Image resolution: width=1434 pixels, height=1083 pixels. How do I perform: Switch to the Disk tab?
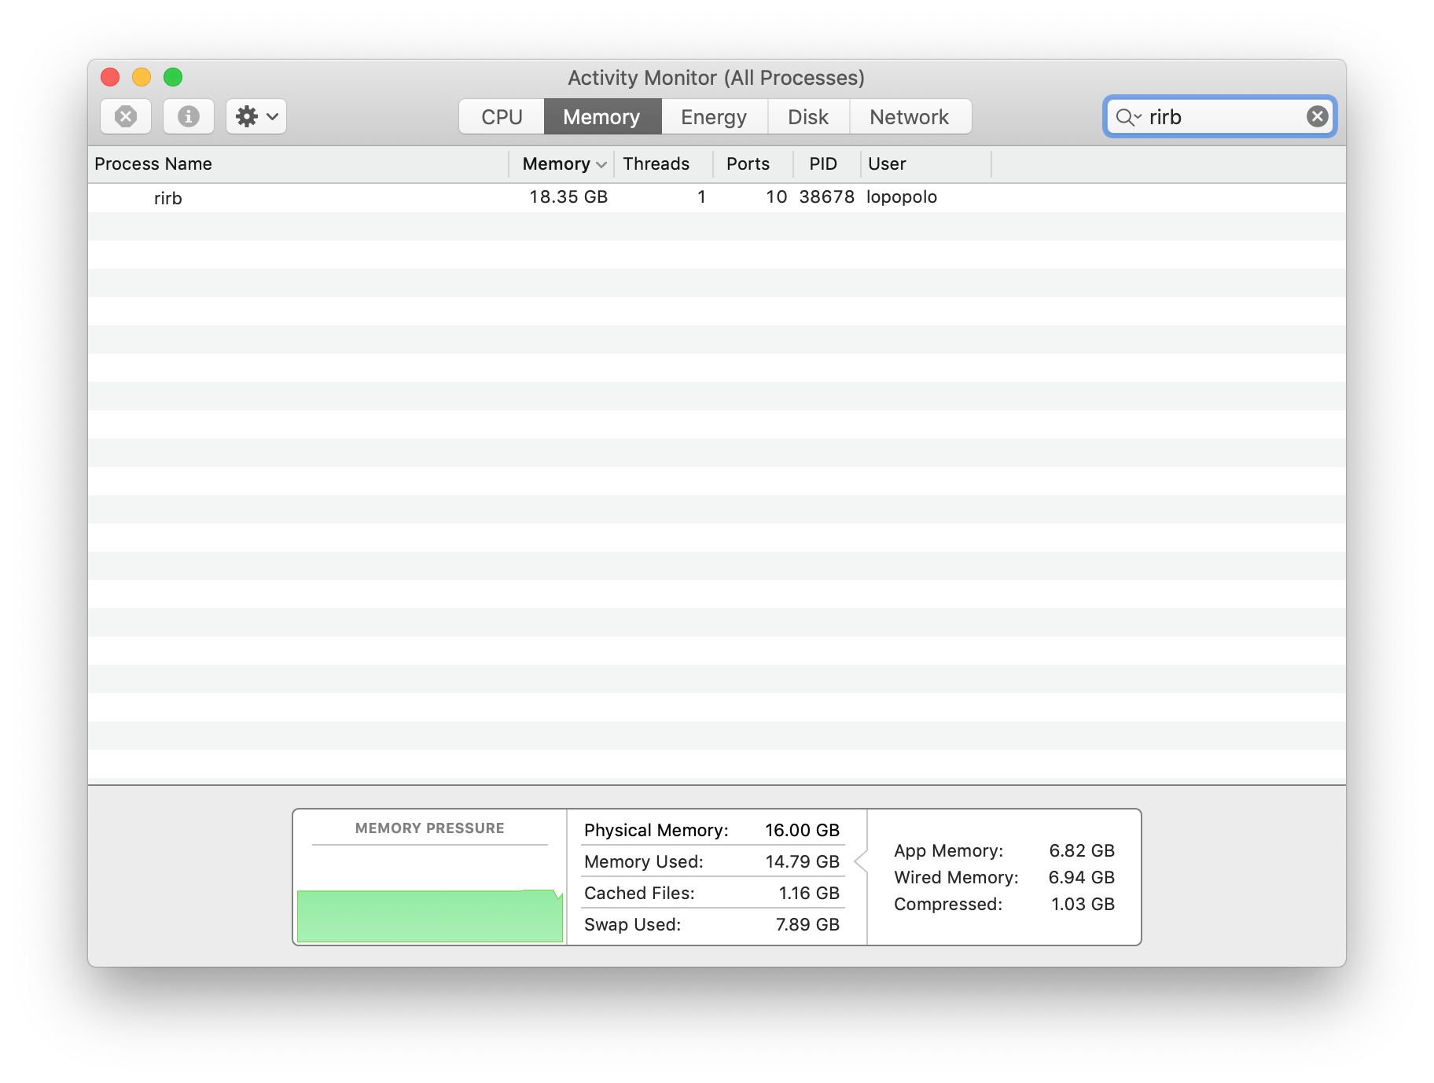(x=807, y=117)
